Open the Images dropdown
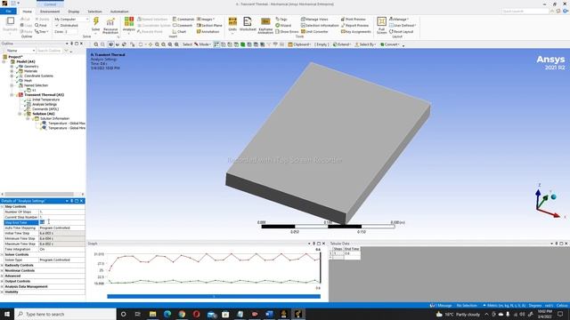The width and height of the screenshot is (570, 320). tap(206, 20)
